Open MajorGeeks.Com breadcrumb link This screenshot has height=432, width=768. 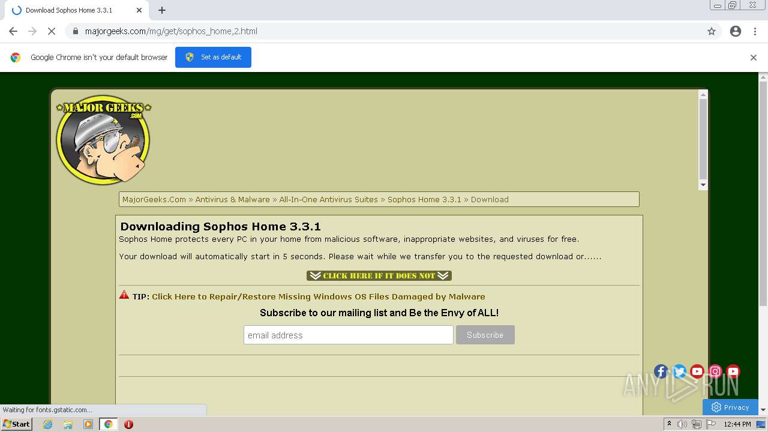pos(154,199)
